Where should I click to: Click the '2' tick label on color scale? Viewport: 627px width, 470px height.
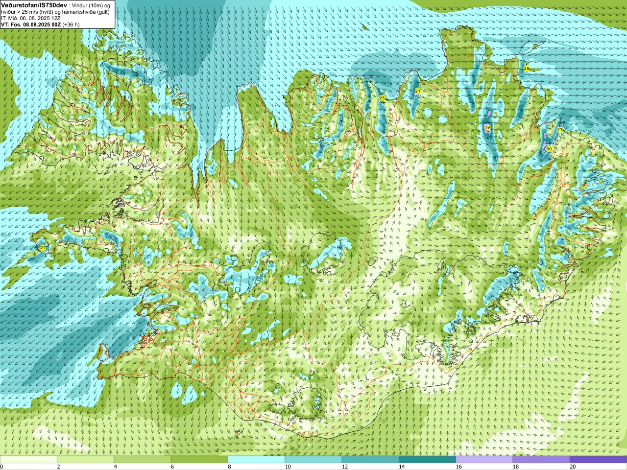pyautogui.click(x=58, y=467)
